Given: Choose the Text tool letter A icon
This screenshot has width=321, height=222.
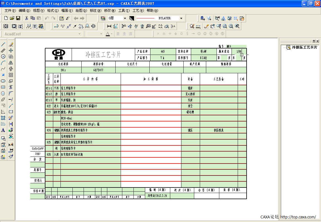Looking at the screenshot, I should 3,130.
